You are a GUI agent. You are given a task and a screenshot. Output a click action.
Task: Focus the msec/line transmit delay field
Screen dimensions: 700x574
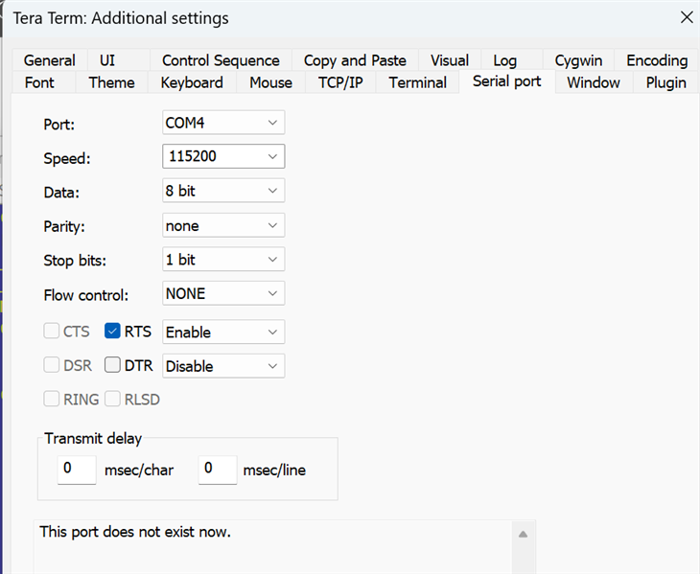[x=218, y=470]
